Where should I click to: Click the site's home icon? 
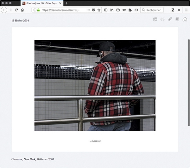(185, 19)
